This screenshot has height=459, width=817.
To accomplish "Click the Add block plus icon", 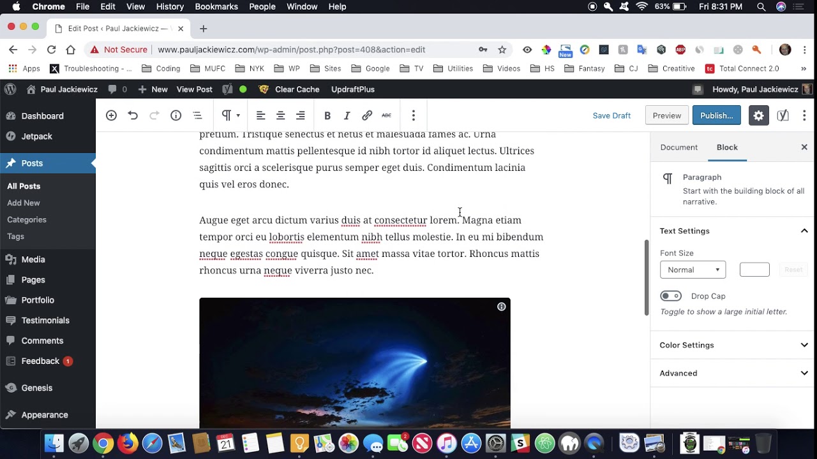I will click(x=111, y=115).
